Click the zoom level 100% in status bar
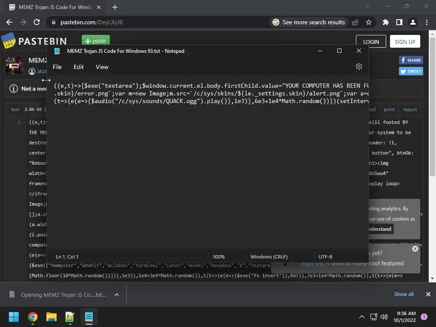436x327 pixels. point(218,257)
